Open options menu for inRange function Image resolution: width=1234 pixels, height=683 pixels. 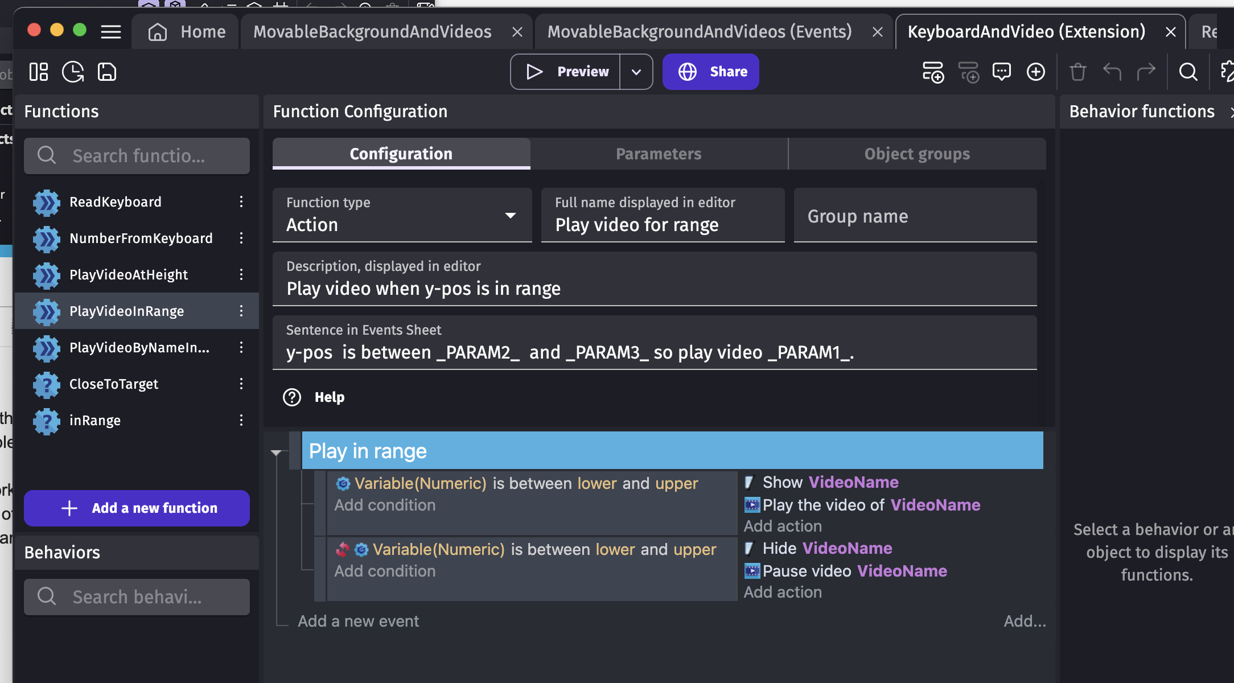241,420
